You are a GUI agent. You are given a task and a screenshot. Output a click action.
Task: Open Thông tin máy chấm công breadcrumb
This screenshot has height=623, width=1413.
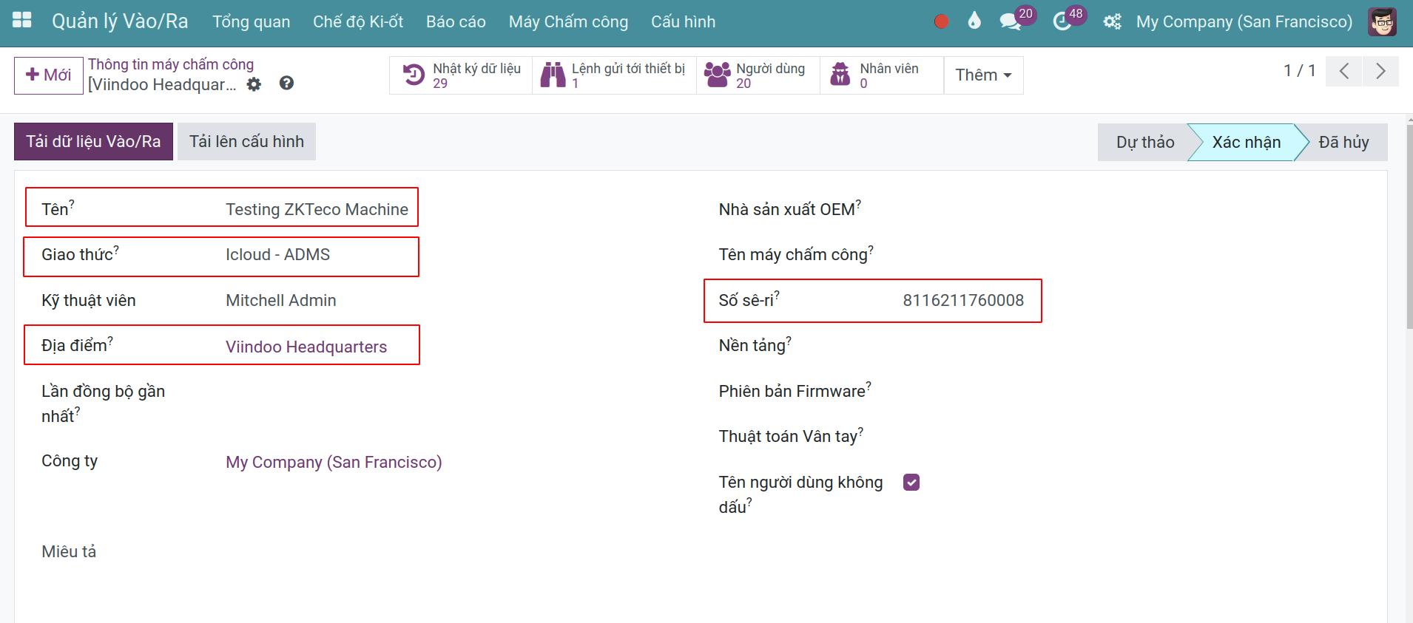tap(171, 65)
